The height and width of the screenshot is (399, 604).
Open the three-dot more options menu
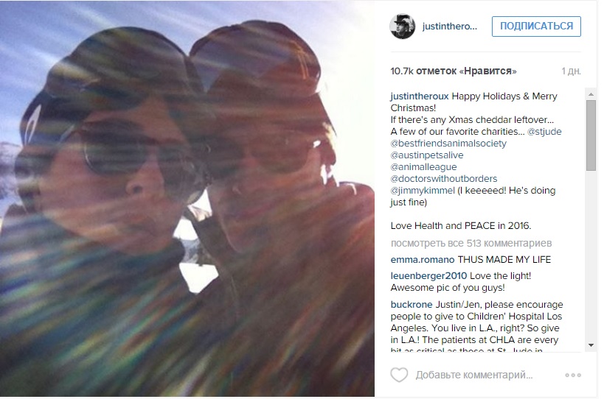pyautogui.click(x=573, y=375)
